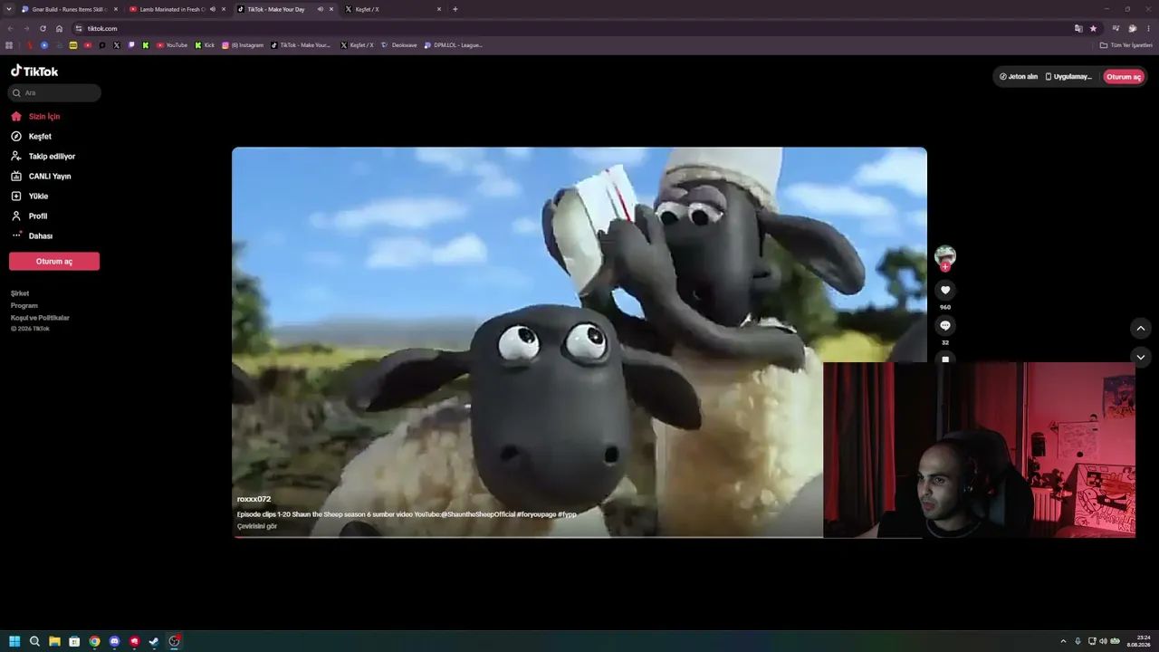Open Steam from the taskbar
This screenshot has width=1159, height=652.
[x=154, y=641]
